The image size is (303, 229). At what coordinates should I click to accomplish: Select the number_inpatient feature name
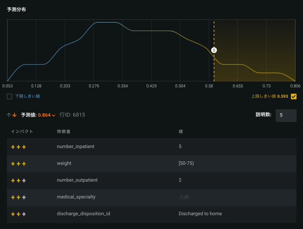point(76,147)
